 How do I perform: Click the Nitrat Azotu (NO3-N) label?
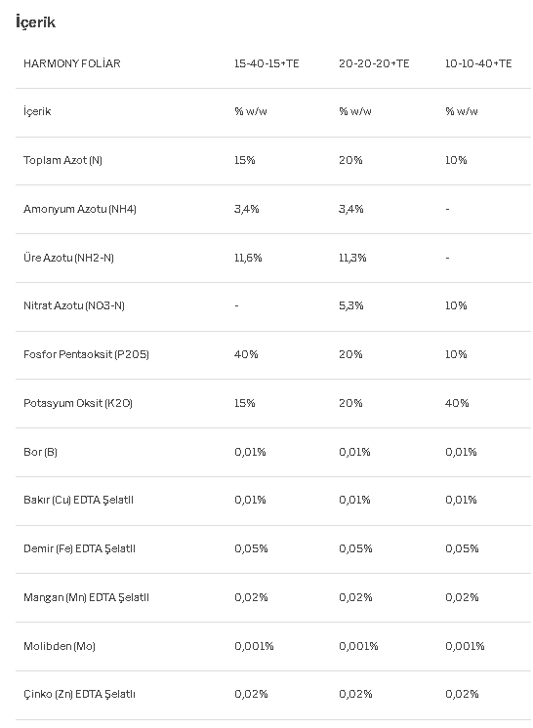pos(74,305)
